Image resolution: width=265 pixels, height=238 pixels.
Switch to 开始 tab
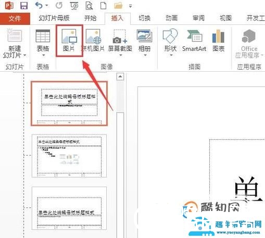point(90,18)
